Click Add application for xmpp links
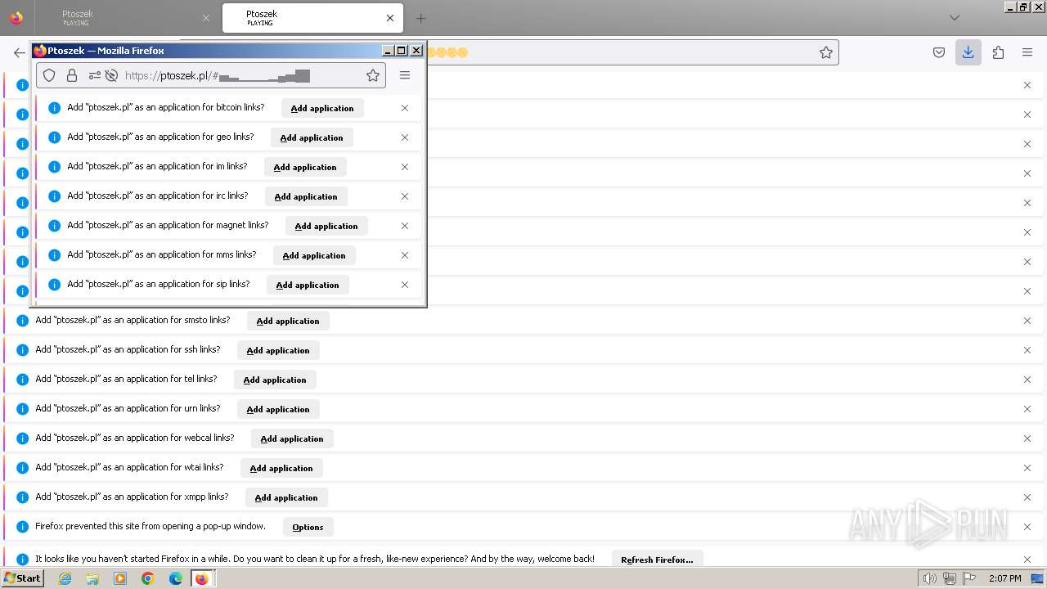The width and height of the screenshot is (1047, 589). tap(286, 497)
